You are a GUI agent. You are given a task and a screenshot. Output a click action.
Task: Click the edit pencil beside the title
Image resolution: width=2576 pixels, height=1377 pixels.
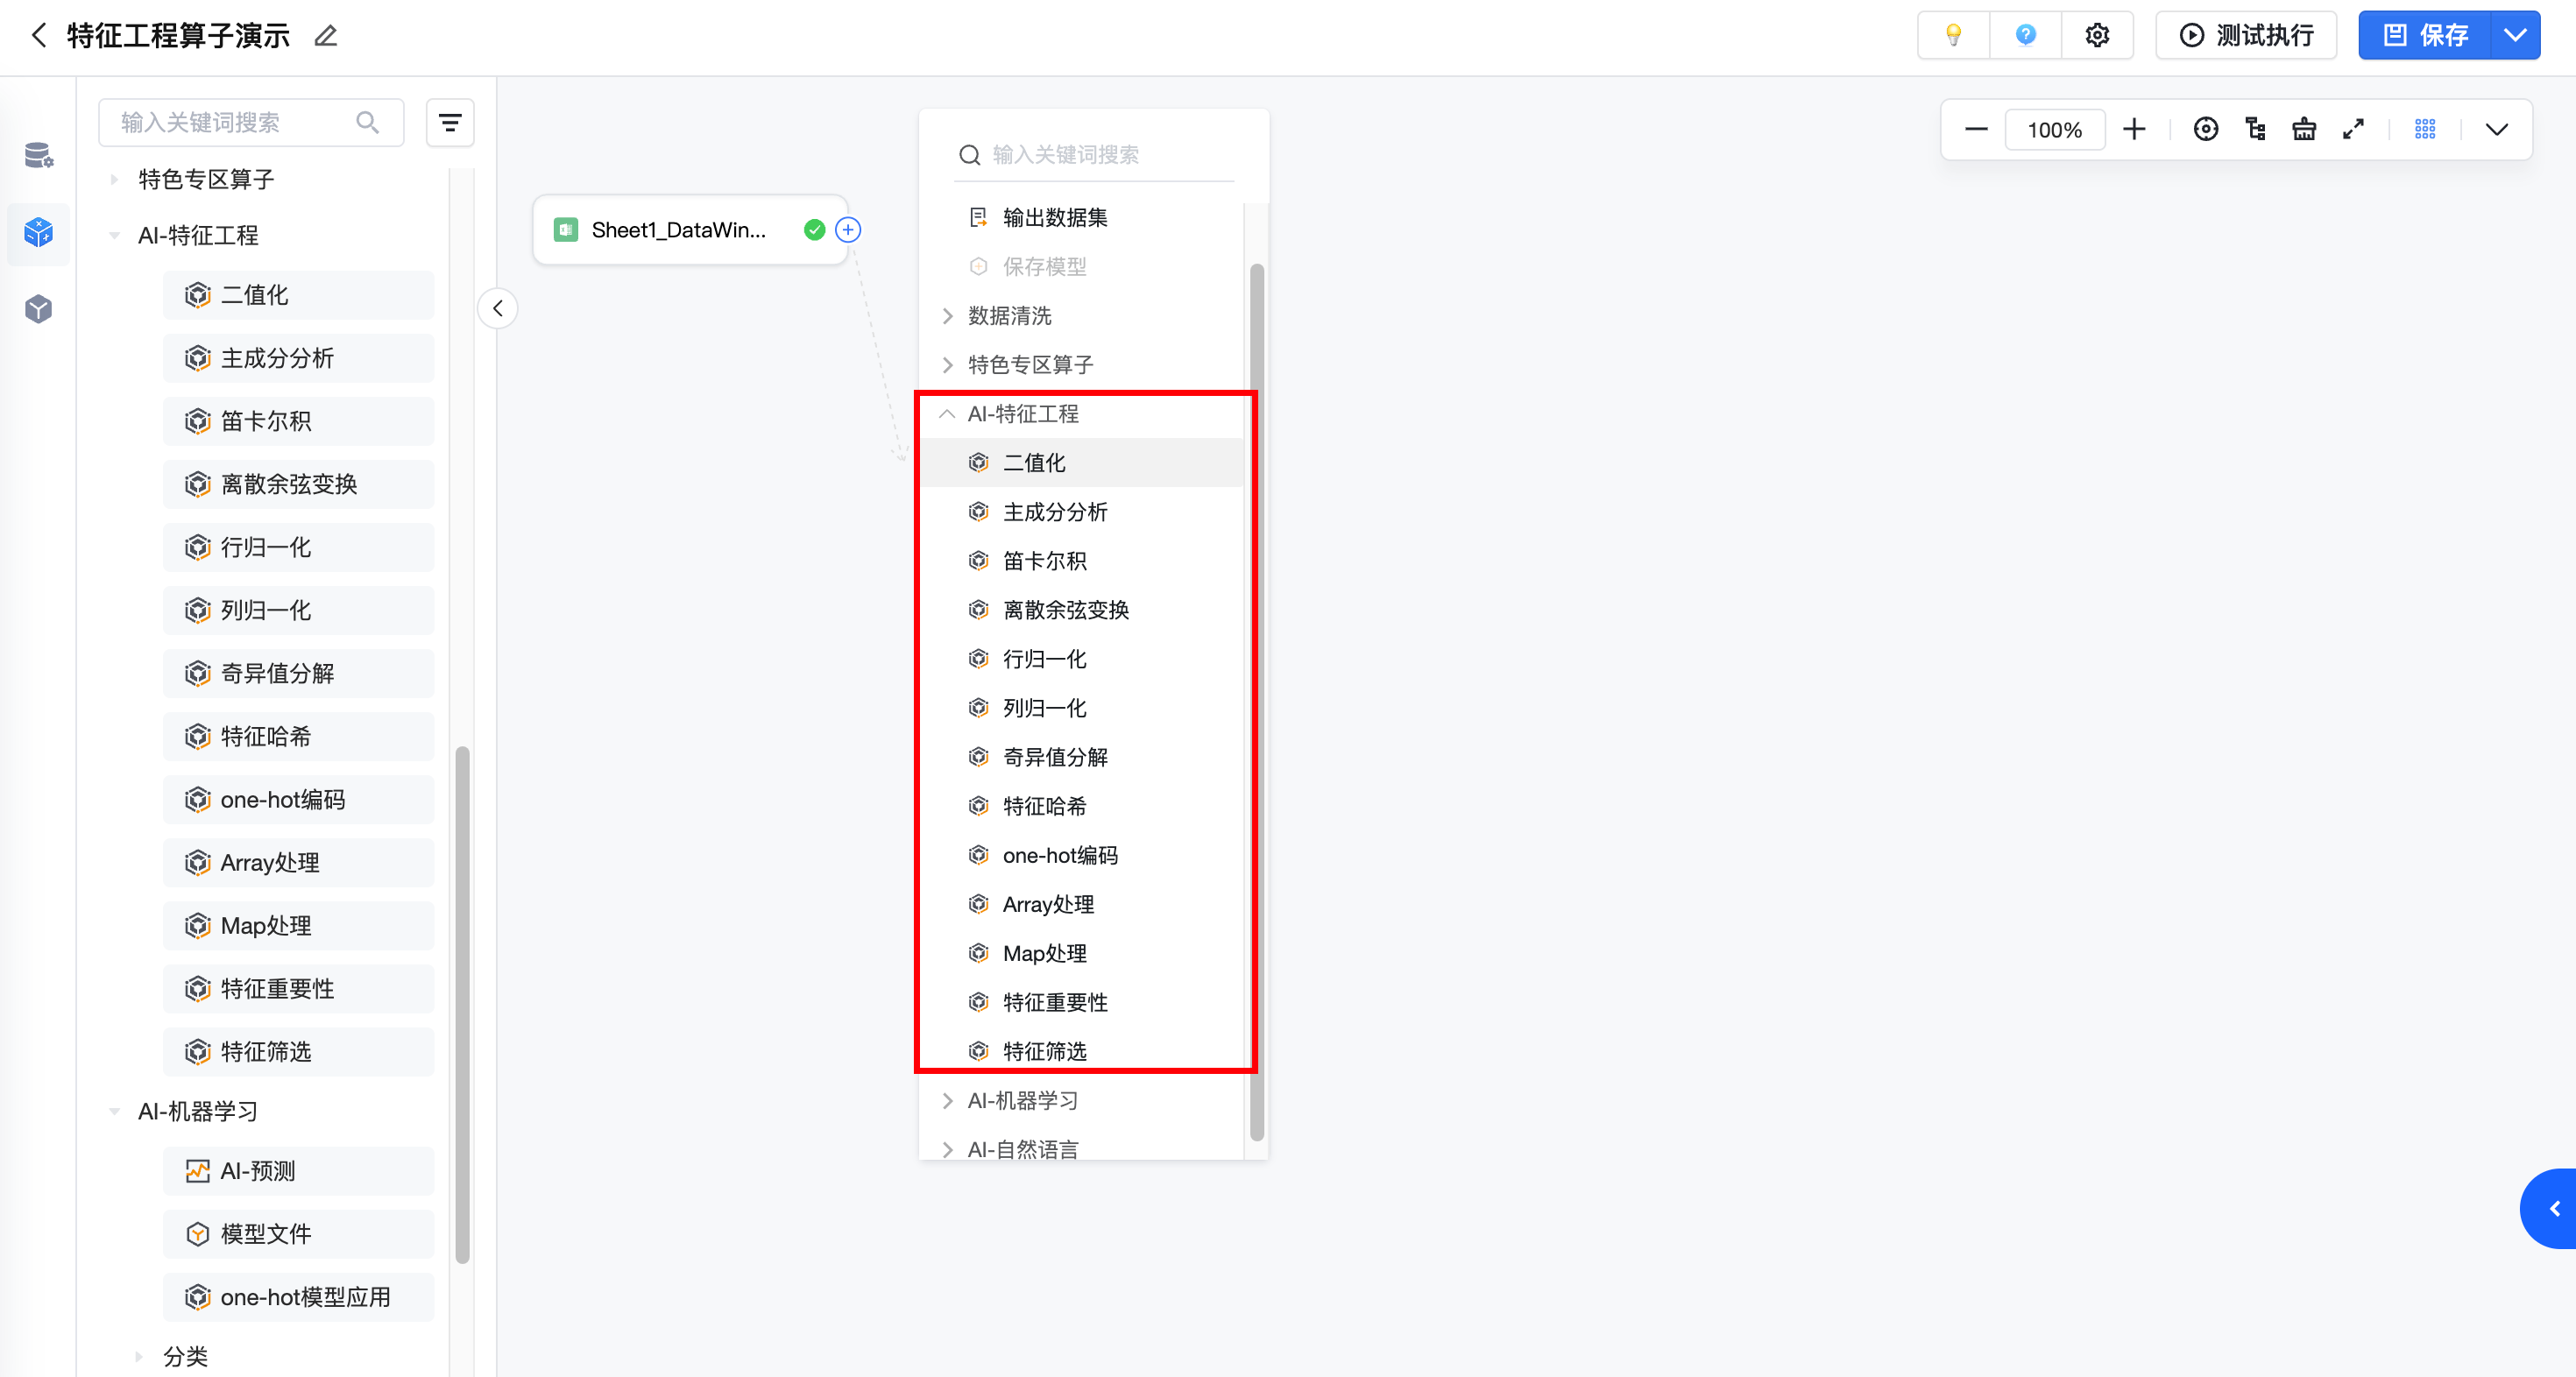pyautogui.click(x=326, y=36)
